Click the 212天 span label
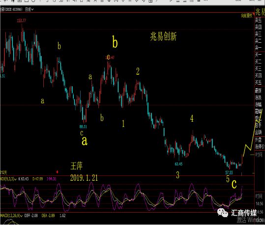This screenshot has width=265, height=225. coord(3,172)
